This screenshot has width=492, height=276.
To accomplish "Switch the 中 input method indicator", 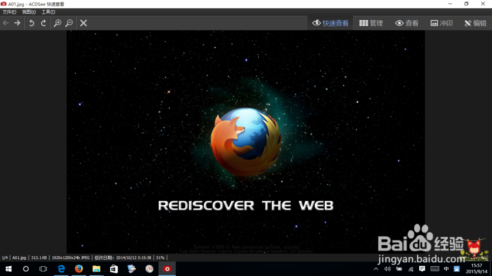I will point(446,269).
